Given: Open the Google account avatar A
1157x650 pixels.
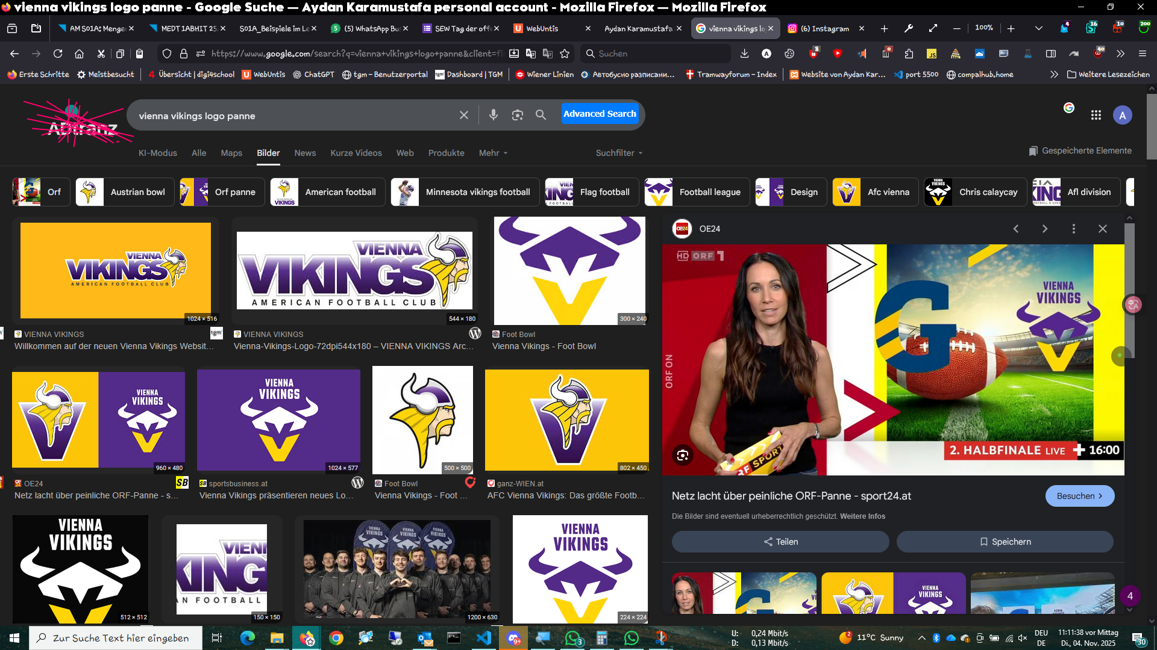Looking at the screenshot, I should tap(1123, 115).
